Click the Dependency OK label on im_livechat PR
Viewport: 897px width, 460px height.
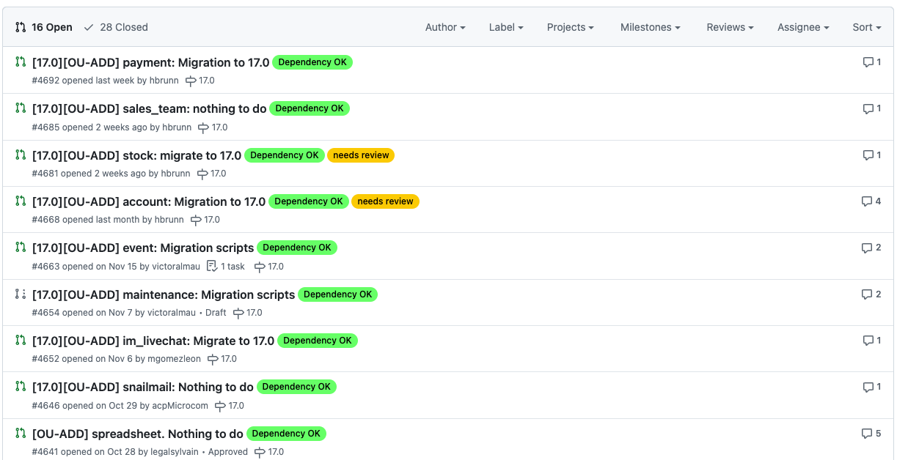[317, 341]
